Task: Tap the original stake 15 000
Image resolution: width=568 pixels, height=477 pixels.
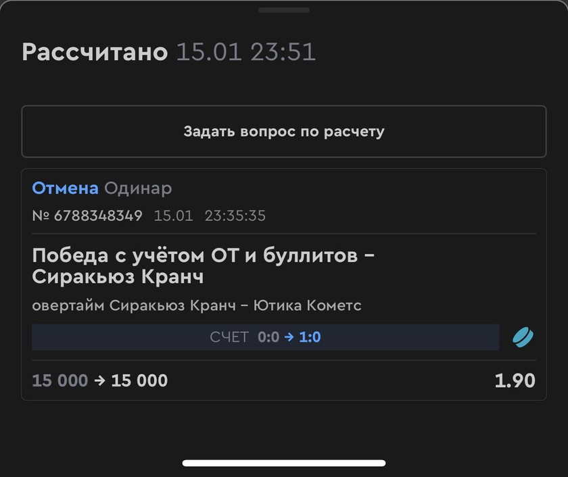Action: 60,381
